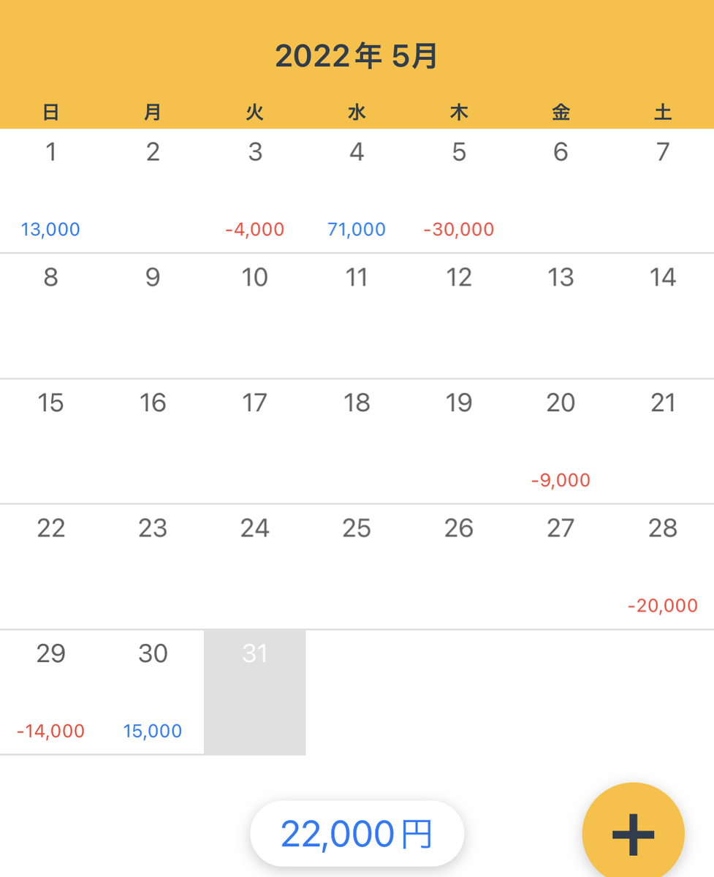
Task: Pick day 10 on calendar
Action: coord(255,316)
